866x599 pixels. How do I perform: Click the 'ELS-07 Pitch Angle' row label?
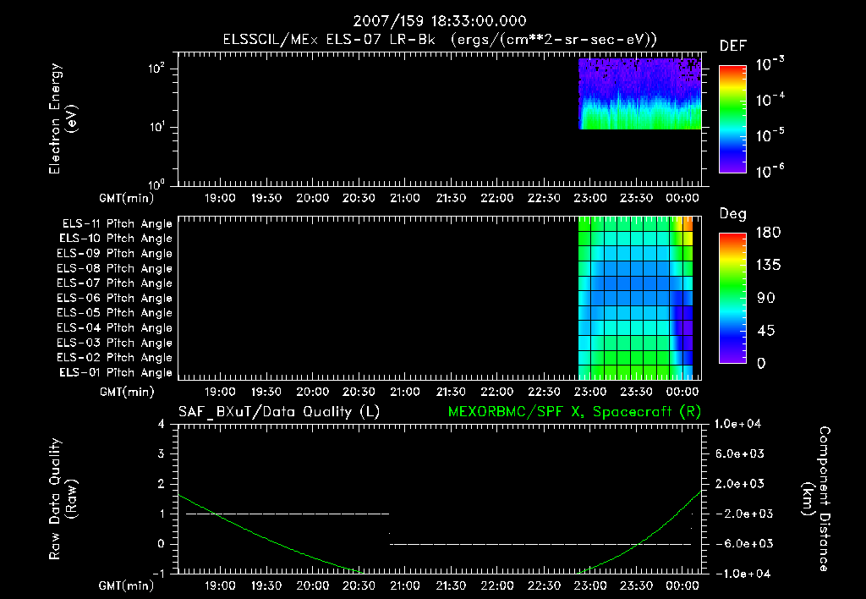tap(115, 283)
